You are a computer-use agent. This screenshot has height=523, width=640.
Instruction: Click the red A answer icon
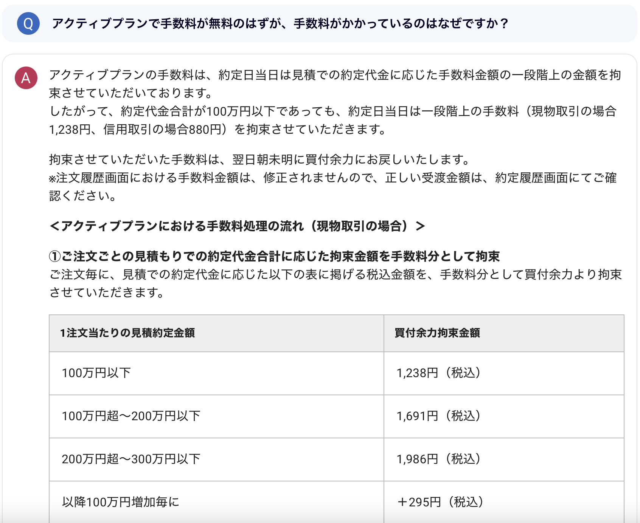coord(26,78)
